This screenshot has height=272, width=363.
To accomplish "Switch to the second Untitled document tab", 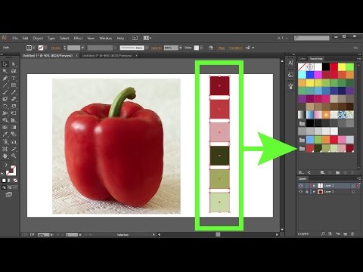I will click(x=107, y=56).
